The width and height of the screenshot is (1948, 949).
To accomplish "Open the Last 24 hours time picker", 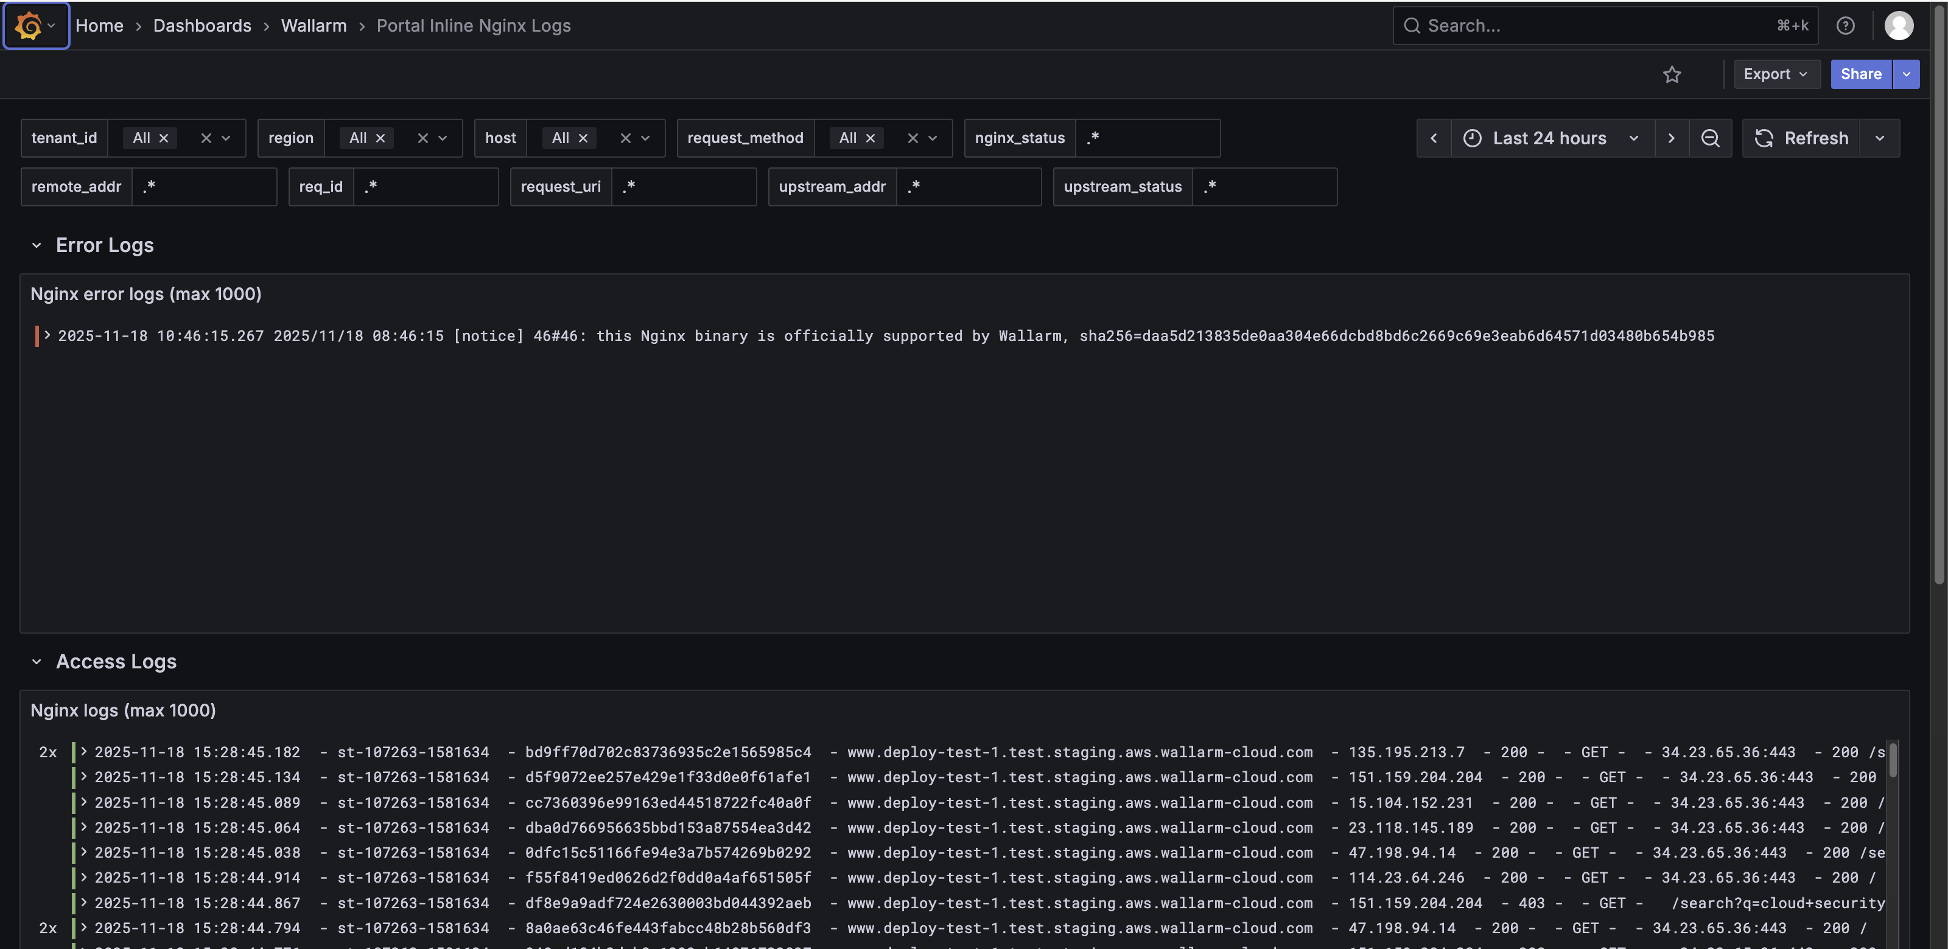I will pos(1550,138).
